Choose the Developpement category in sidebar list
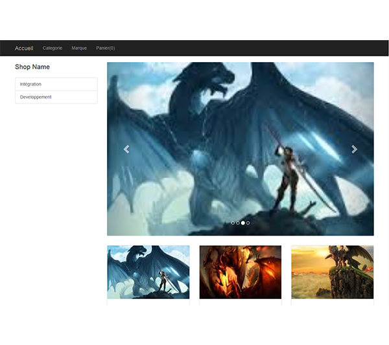This screenshot has width=389, height=345. [x=56, y=97]
